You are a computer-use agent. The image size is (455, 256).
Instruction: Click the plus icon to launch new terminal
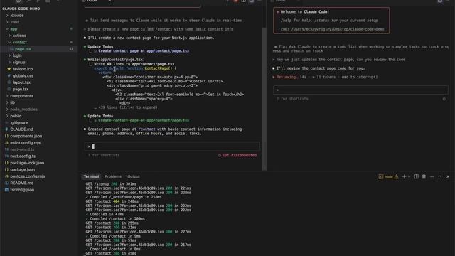[x=404, y=176]
